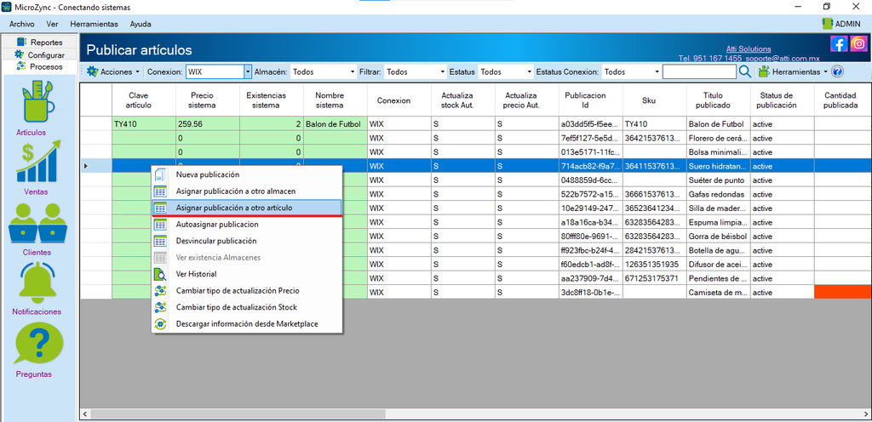
Task: Select the 259.56 price cell
Action: pos(208,124)
